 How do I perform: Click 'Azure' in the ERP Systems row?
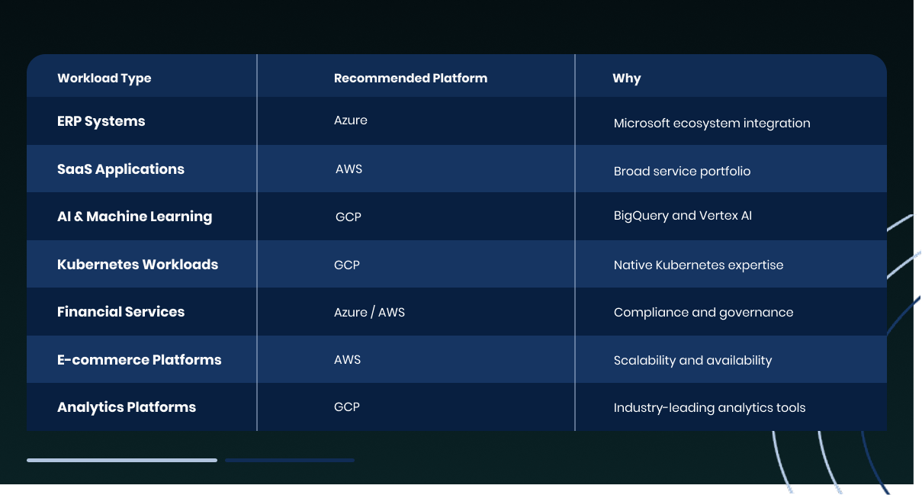coord(351,121)
